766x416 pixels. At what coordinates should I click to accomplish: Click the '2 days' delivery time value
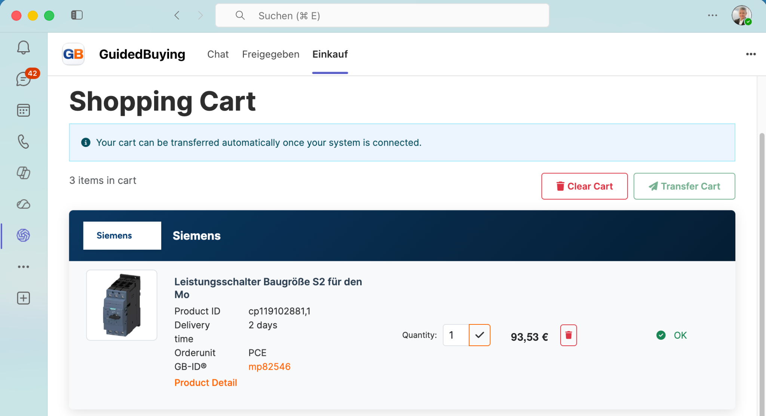pyautogui.click(x=263, y=325)
